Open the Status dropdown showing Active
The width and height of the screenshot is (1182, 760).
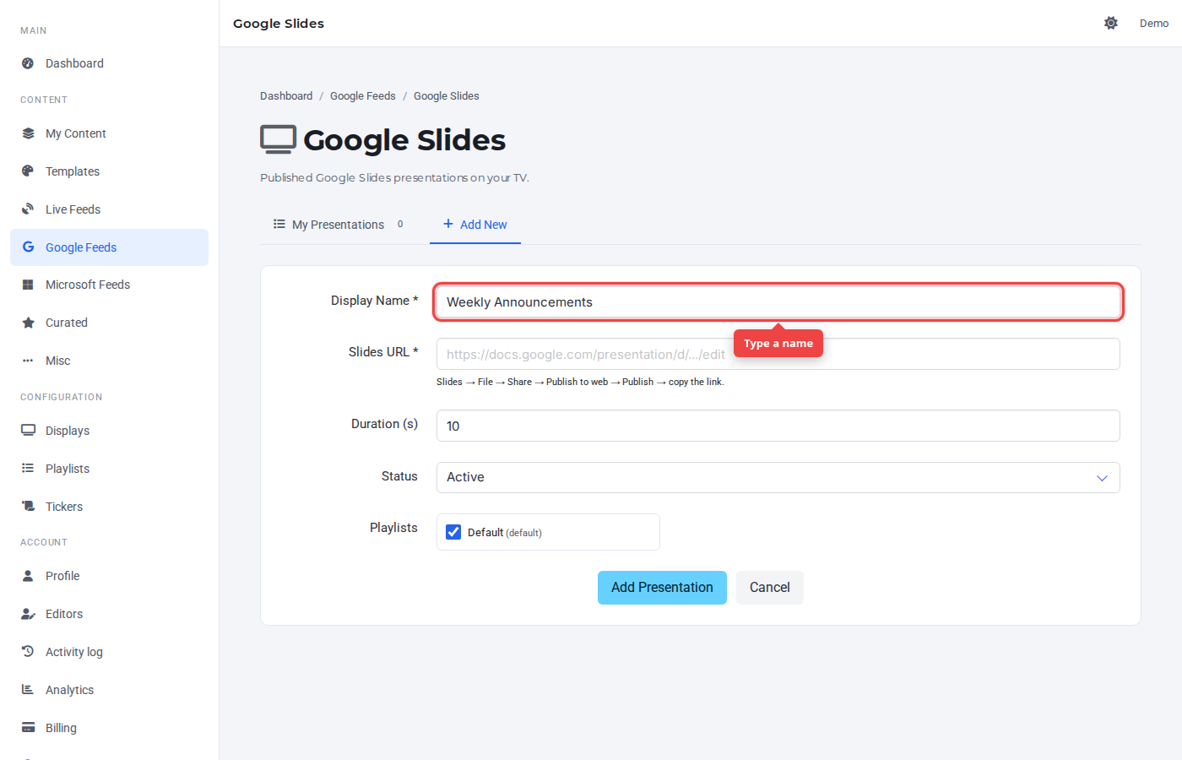tap(778, 477)
